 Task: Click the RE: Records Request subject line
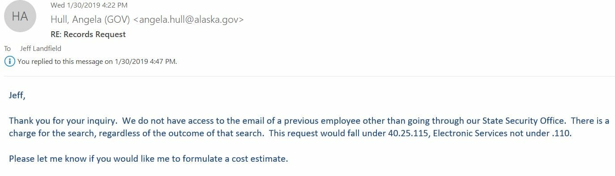tap(88, 34)
